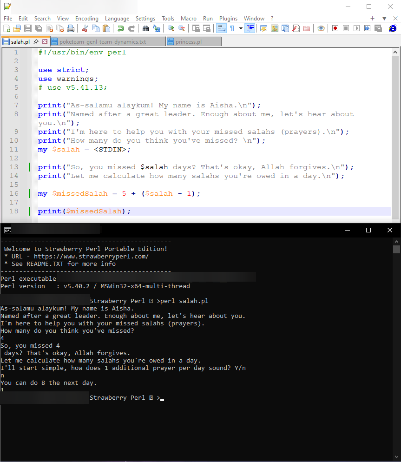This screenshot has height=462, width=401.
Task: Click the Print icon in toolbar
Action: (71, 28)
